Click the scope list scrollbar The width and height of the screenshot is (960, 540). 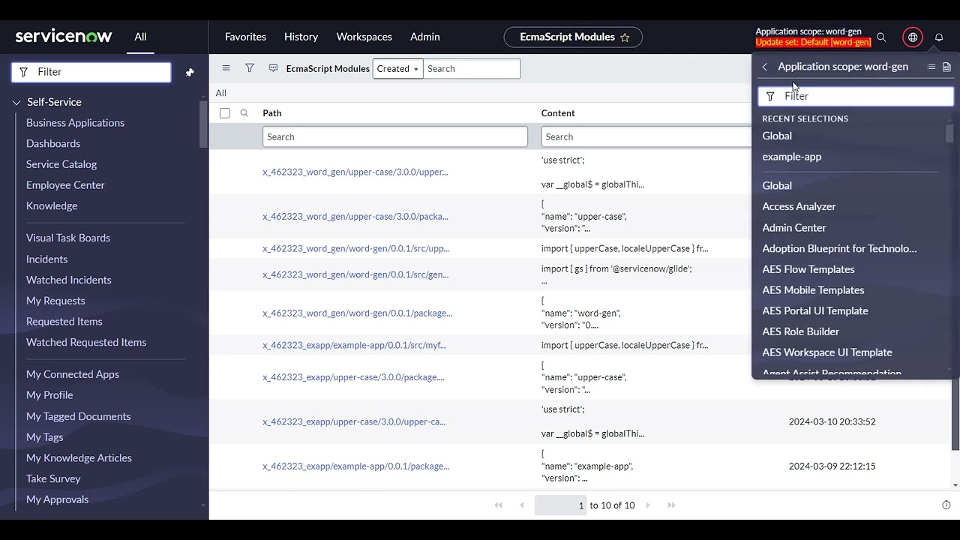click(949, 133)
